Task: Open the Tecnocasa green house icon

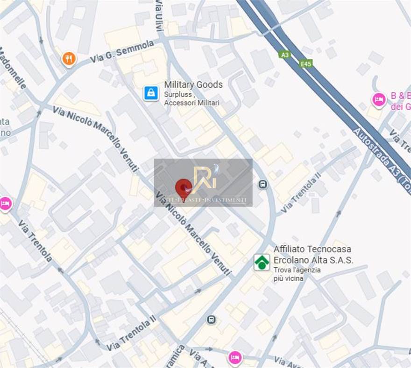Action: tap(262, 262)
